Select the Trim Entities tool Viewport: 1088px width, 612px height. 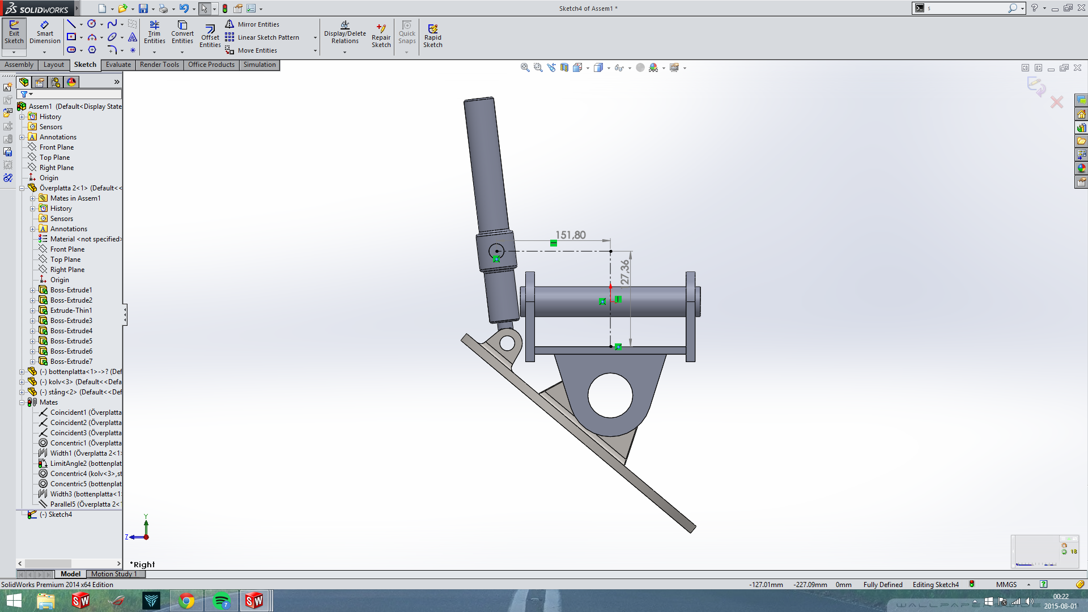[x=154, y=32]
